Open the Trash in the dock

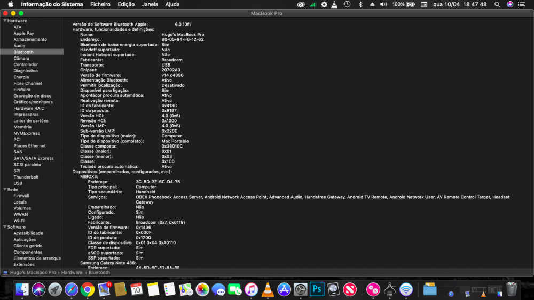tap(512, 289)
